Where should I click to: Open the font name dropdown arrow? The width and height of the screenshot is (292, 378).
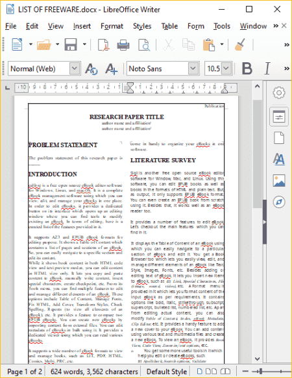click(x=193, y=69)
